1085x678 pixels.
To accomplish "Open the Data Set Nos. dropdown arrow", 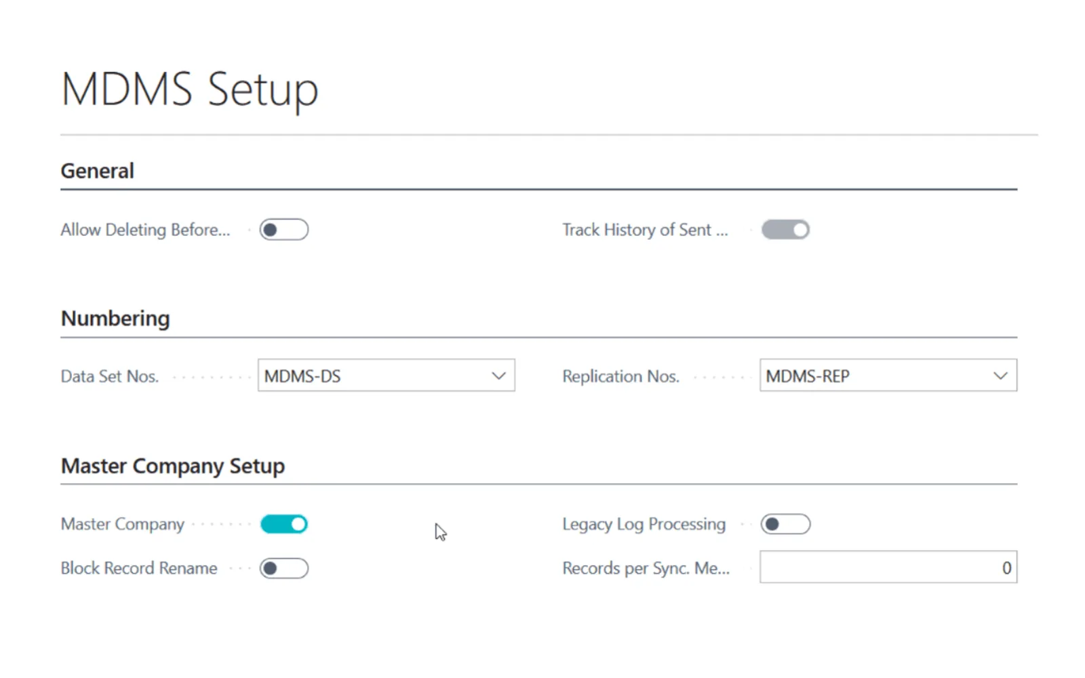I will coord(498,376).
